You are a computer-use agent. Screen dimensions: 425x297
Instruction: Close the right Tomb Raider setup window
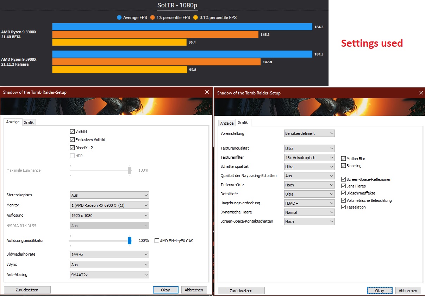pyautogui.click(x=421, y=93)
